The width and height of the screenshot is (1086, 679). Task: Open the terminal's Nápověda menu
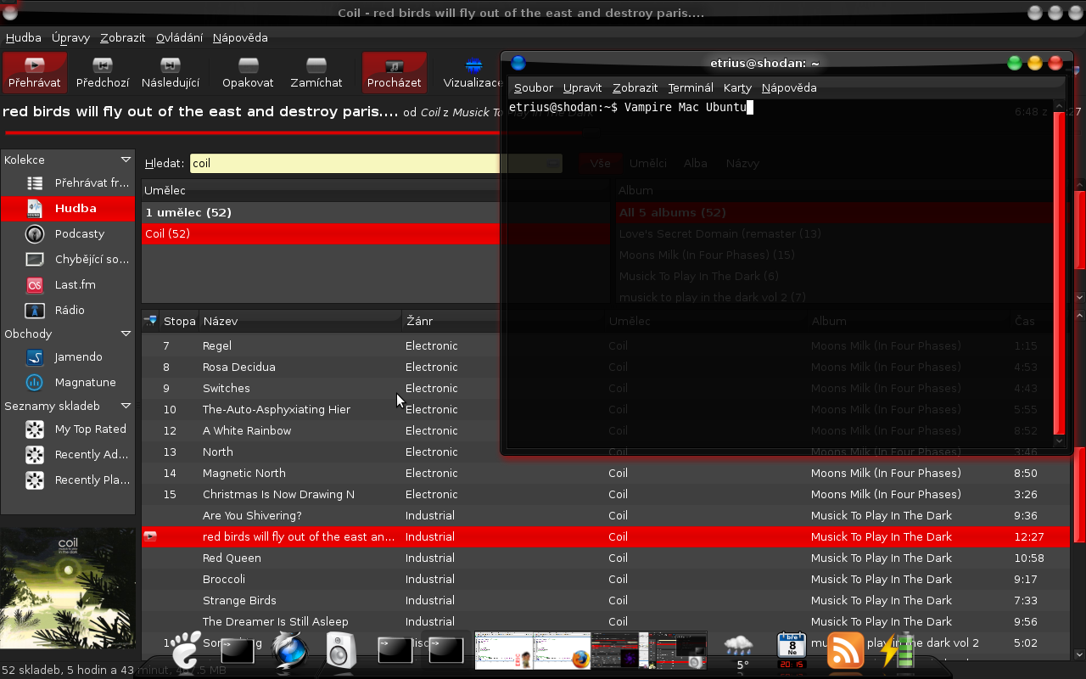[789, 87]
